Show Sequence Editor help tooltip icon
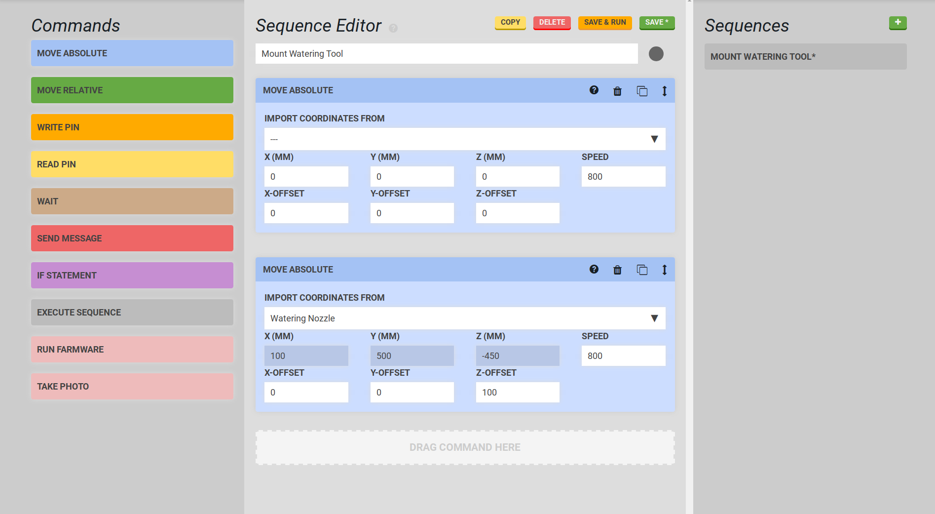The width and height of the screenshot is (935, 514). pyautogui.click(x=393, y=28)
